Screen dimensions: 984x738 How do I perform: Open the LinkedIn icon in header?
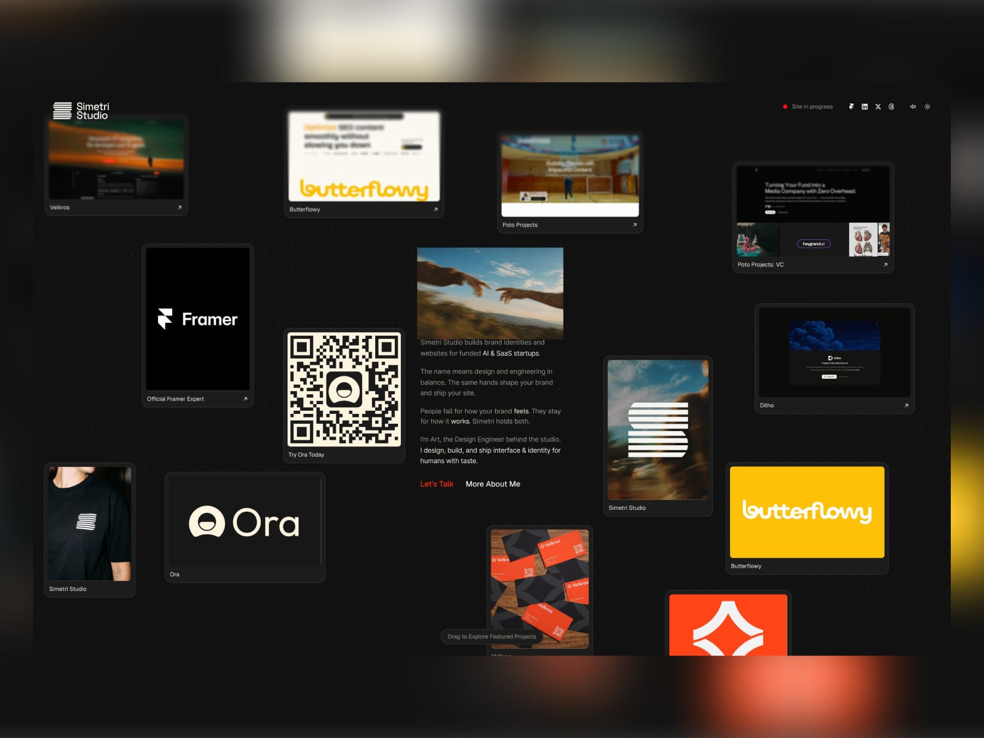(x=865, y=106)
